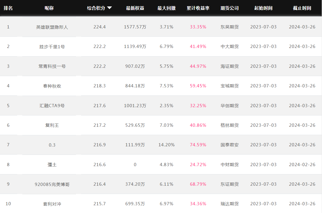Open nickname 英雄联盟隐形人
Screen dimensions: 322x213
tap(52, 27)
